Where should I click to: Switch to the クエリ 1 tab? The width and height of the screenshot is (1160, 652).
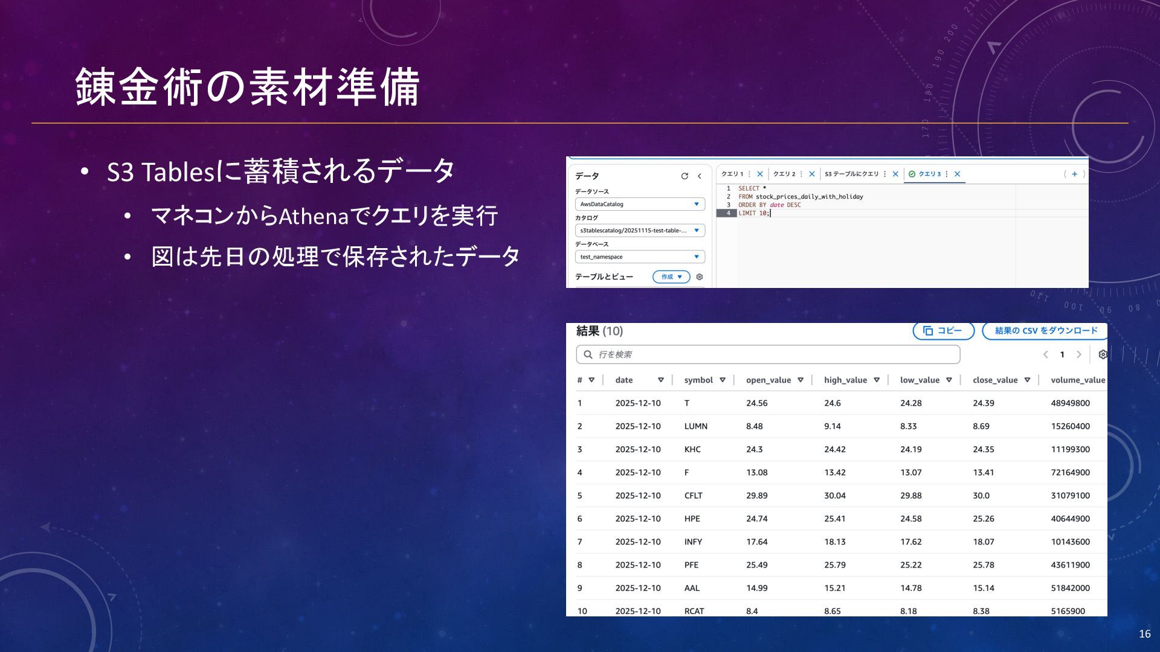coord(732,174)
